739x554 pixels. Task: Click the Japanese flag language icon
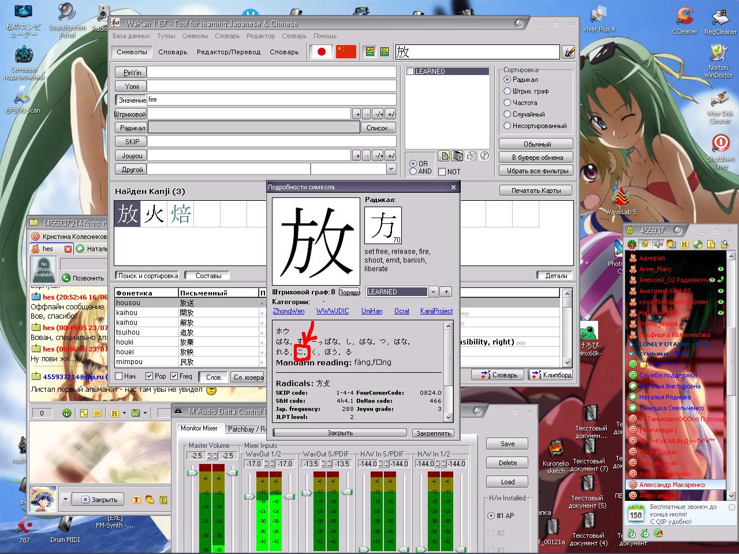[x=322, y=52]
